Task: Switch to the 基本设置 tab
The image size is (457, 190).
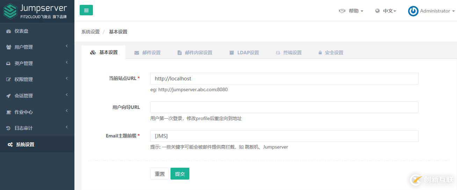Action: tap(103, 52)
